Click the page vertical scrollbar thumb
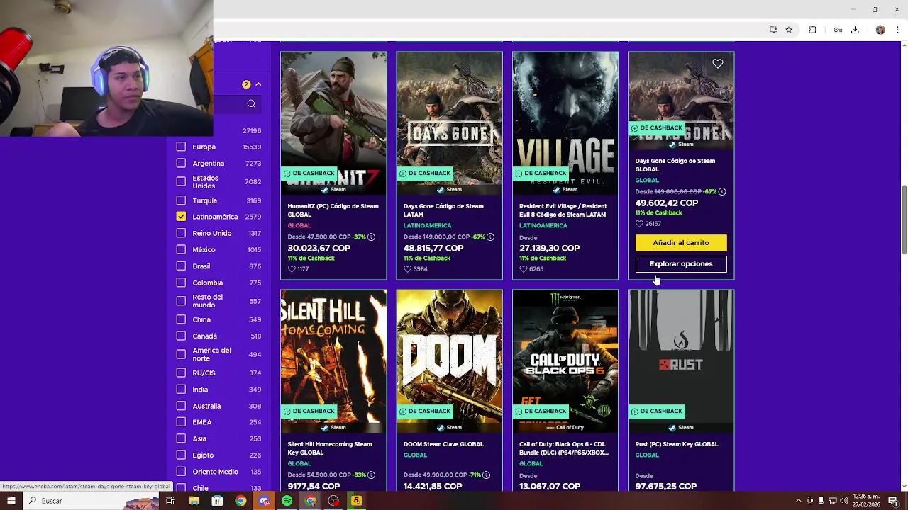The image size is (908, 510). click(904, 220)
